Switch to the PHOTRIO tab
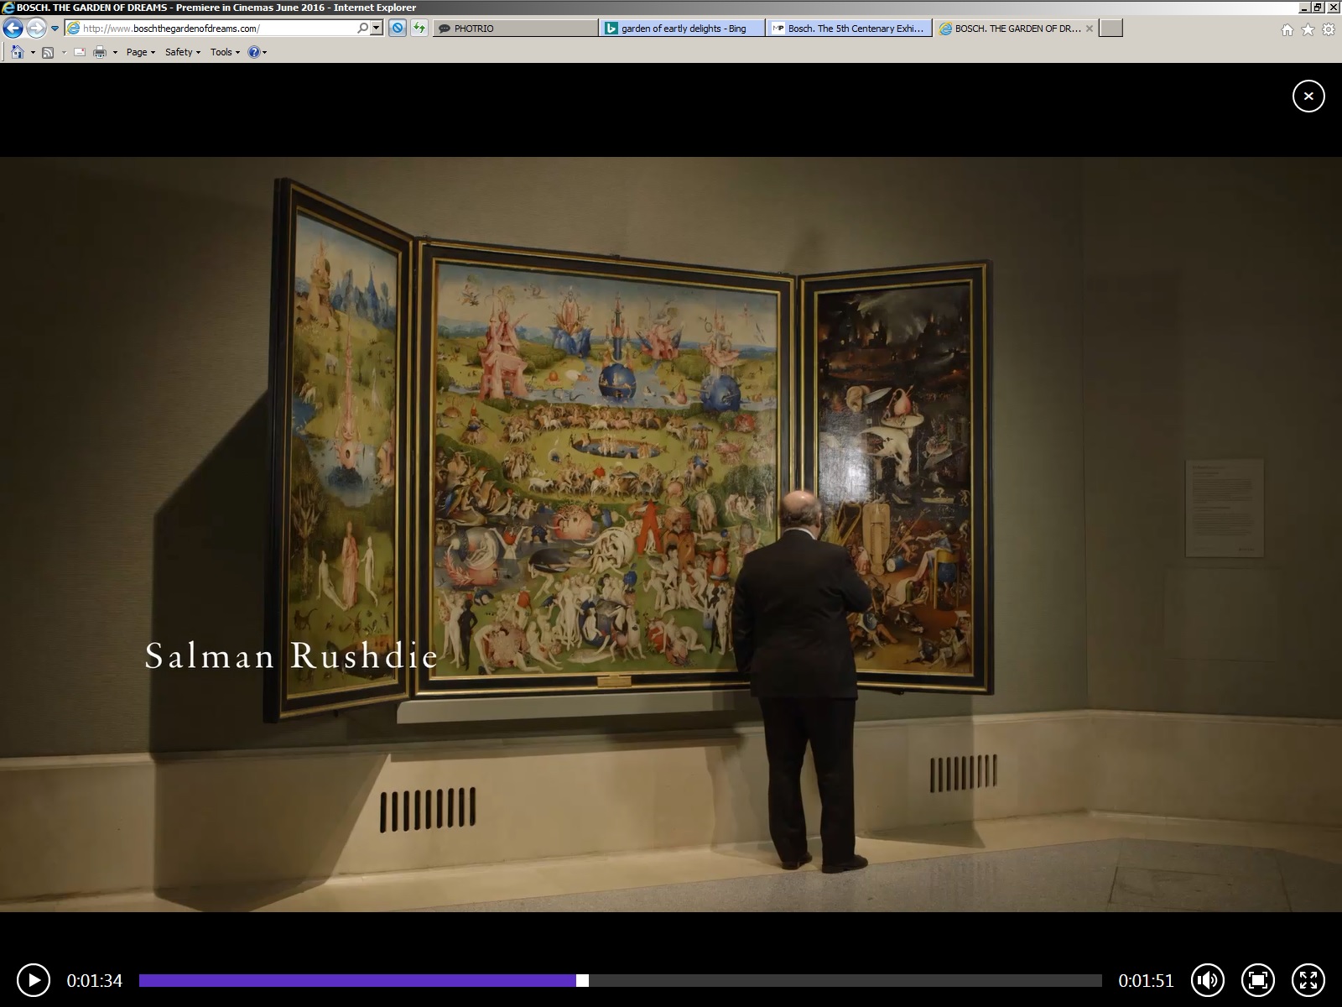 pyautogui.click(x=515, y=29)
